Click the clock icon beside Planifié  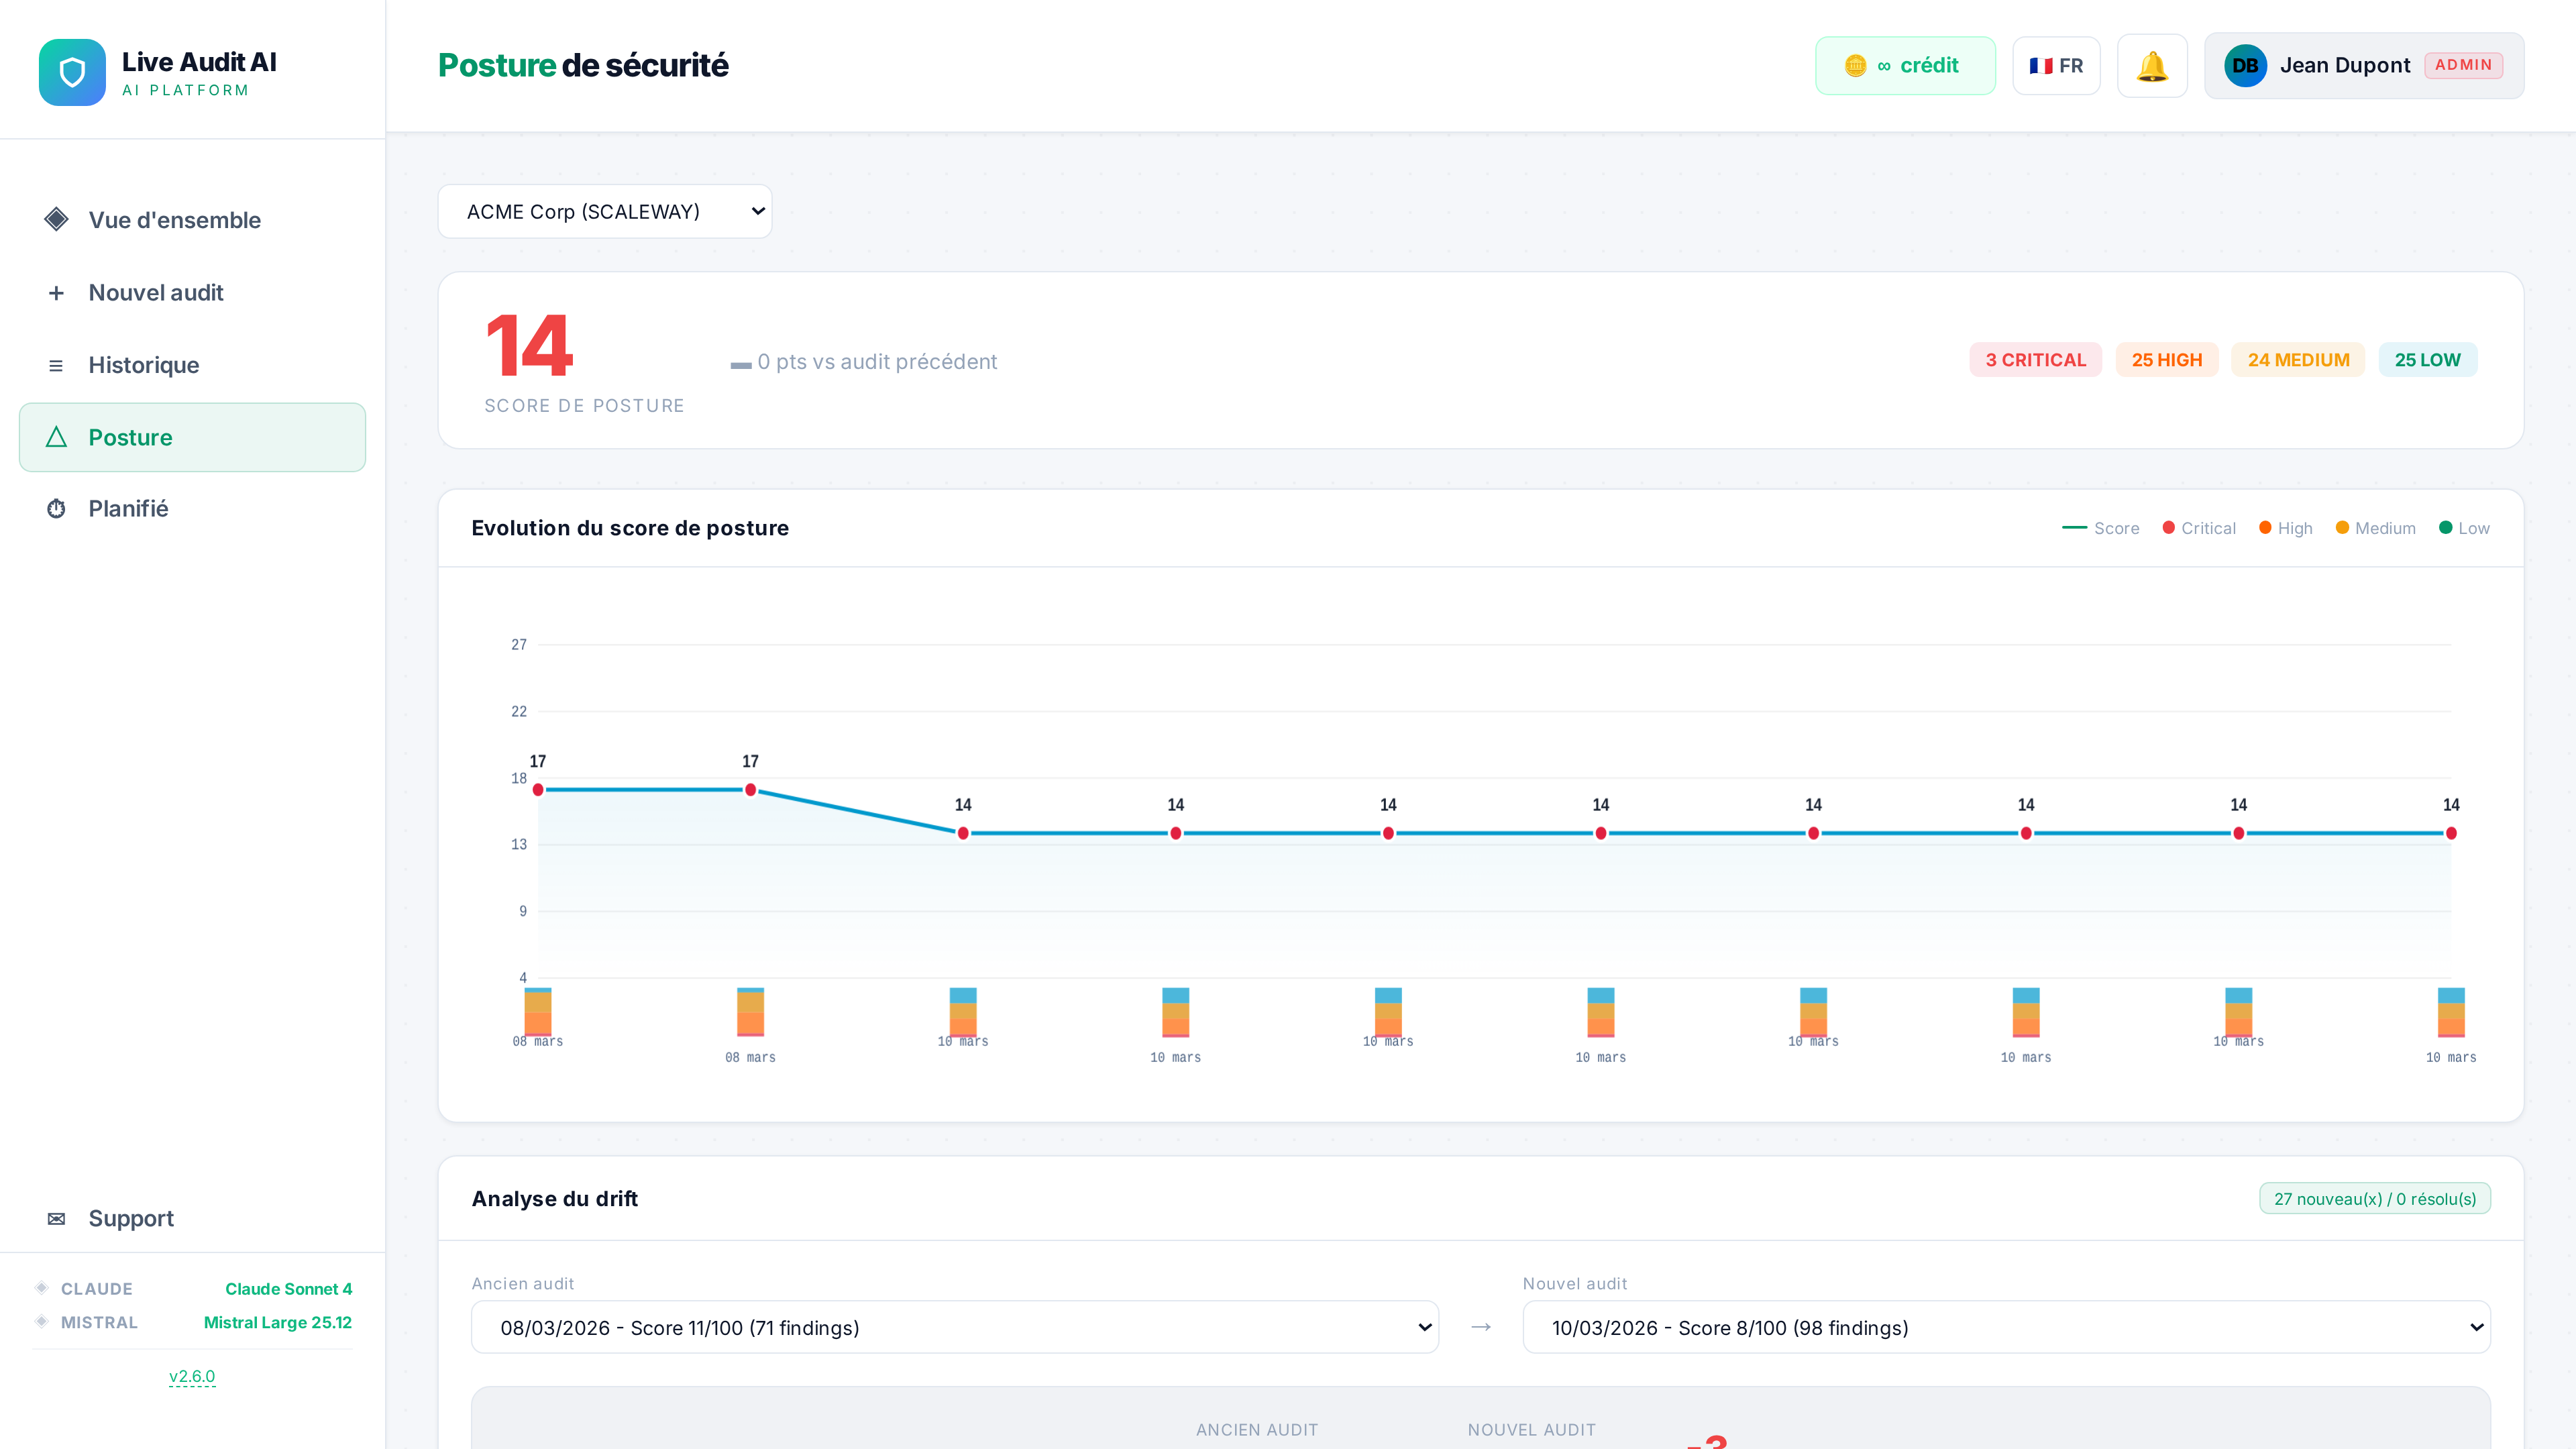click(x=56, y=509)
